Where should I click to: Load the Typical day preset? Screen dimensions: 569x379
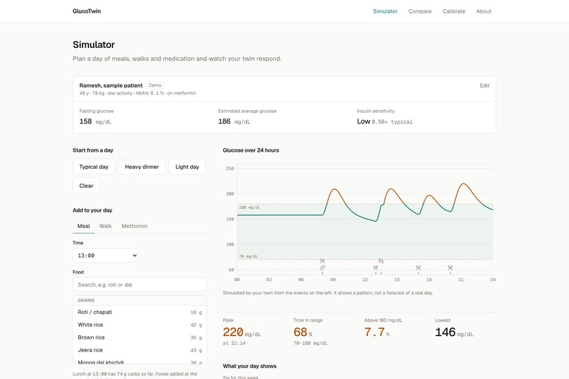pyautogui.click(x=94, y=167)
